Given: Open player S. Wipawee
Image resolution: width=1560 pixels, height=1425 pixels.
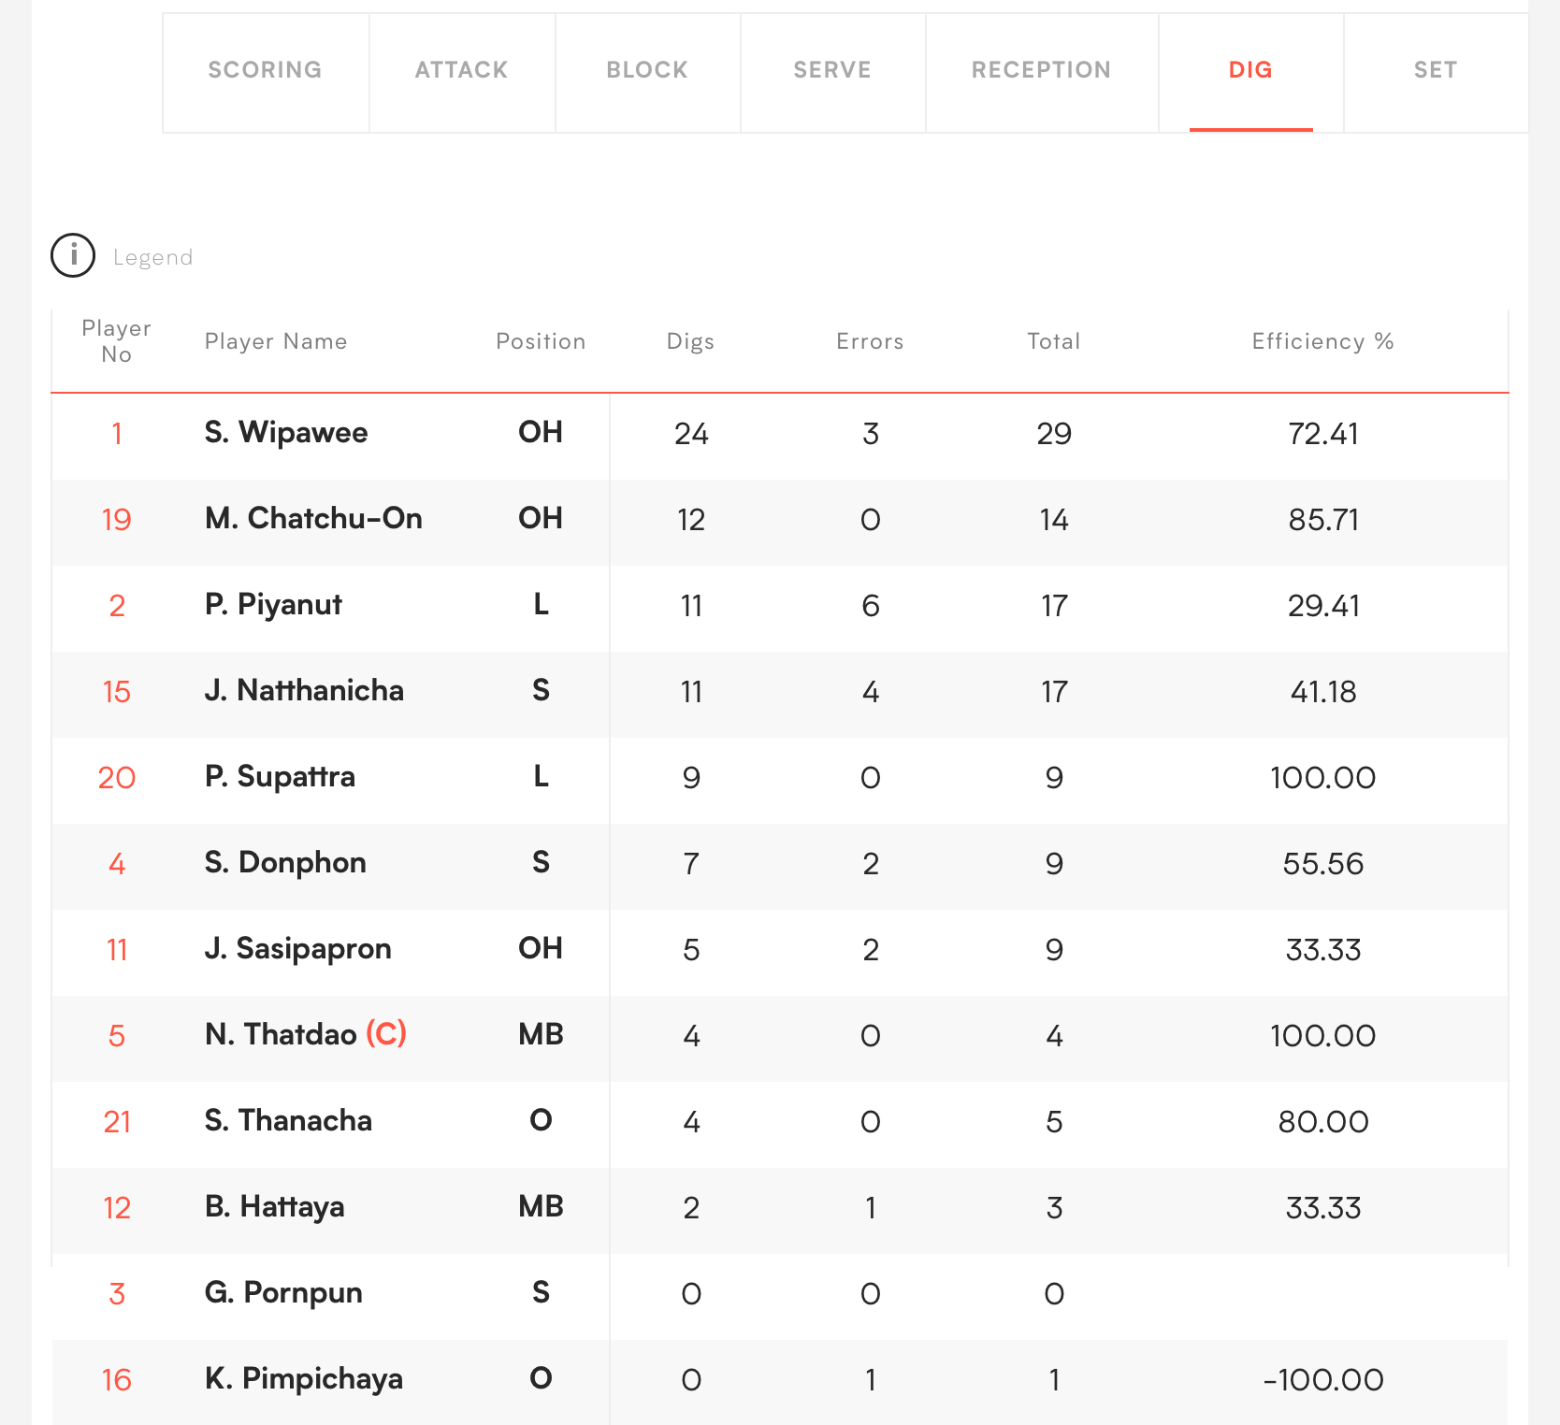Looking at the screenshot, I should (x=286, y=433).
